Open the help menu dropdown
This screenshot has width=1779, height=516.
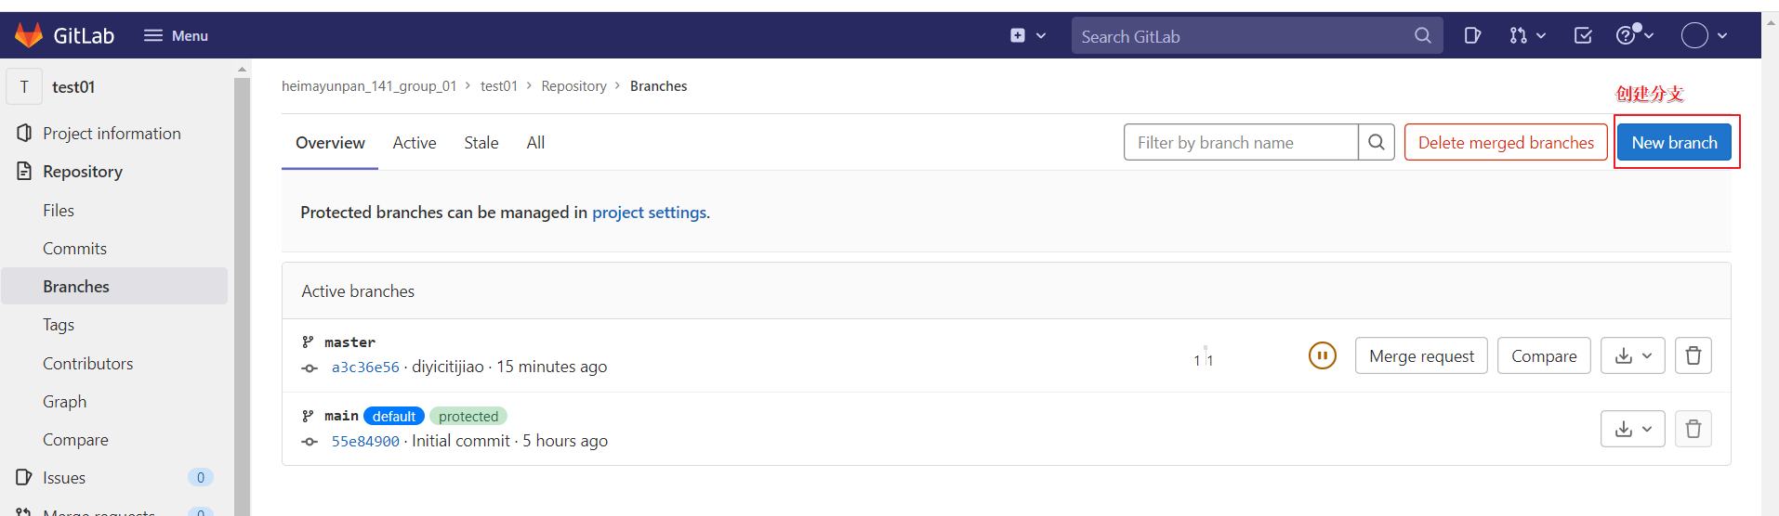(1634, 35)
